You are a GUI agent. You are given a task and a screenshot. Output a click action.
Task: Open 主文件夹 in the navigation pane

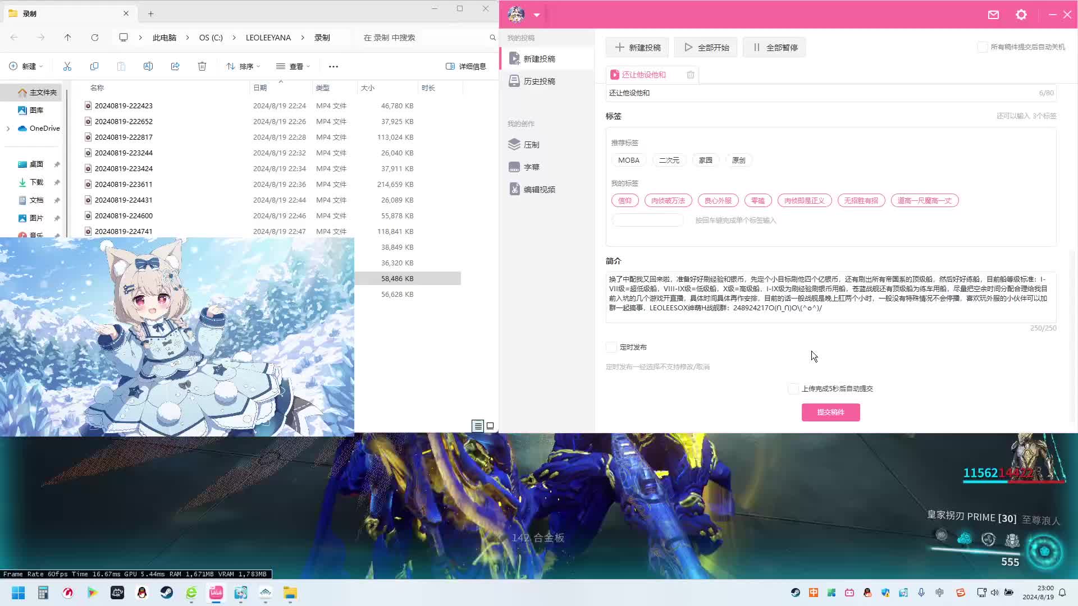[37, 93]
